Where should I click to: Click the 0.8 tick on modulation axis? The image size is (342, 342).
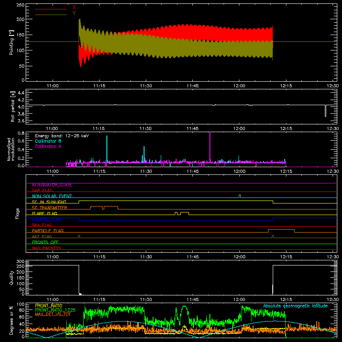pos(21,133)
